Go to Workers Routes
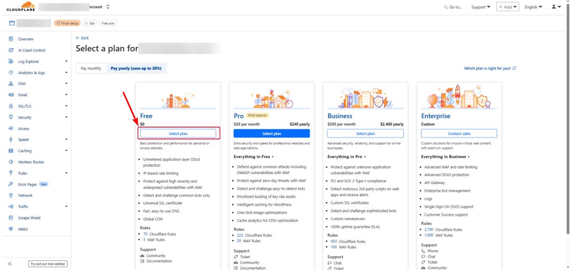Viewport: 571px width, 278px height. point(31,162)
